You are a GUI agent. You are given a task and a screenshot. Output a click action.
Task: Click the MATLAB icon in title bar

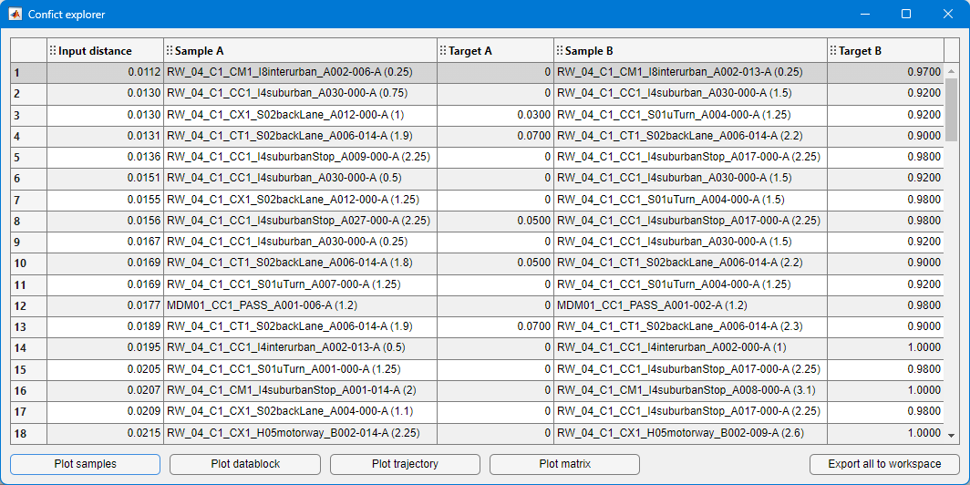click(15, 15)
